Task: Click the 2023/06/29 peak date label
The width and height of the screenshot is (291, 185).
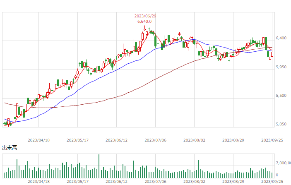Action: 145,16
